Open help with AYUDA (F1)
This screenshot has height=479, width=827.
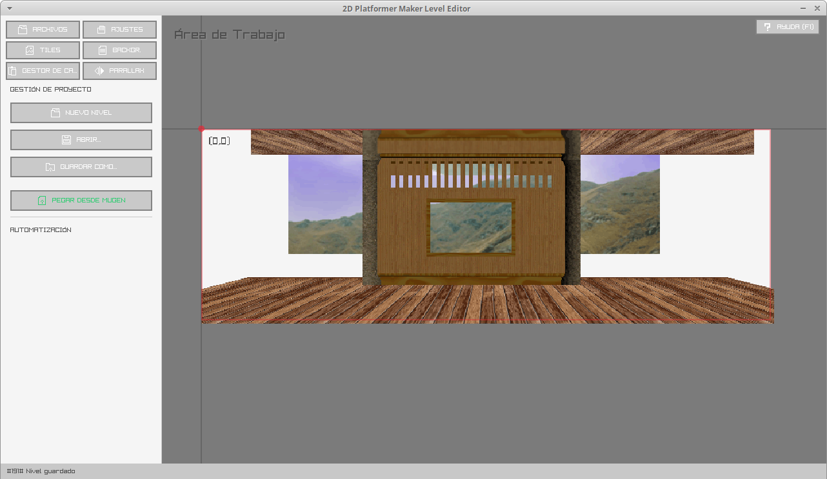(788, 27)
